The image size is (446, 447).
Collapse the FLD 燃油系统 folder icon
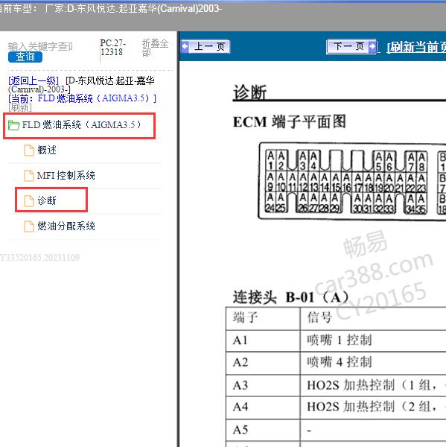[13, 125]
